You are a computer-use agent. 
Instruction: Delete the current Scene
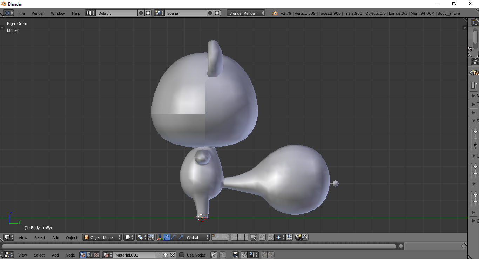click(x=217, y=13)
